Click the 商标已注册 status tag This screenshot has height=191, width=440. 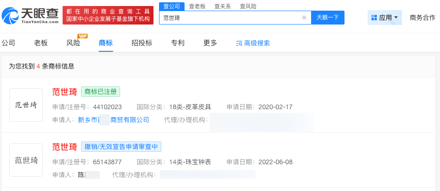point(101,92)
